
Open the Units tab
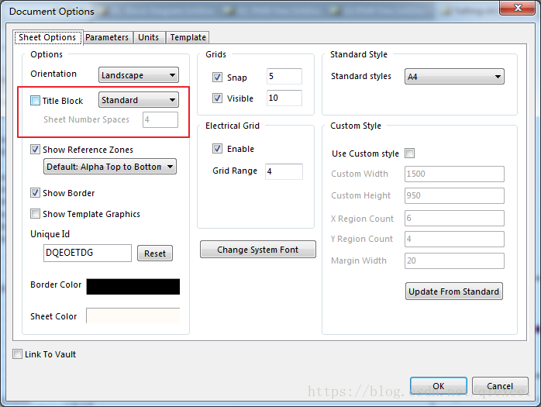pos(148,37)
